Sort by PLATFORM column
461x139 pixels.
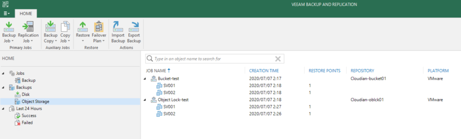(438, 70)
